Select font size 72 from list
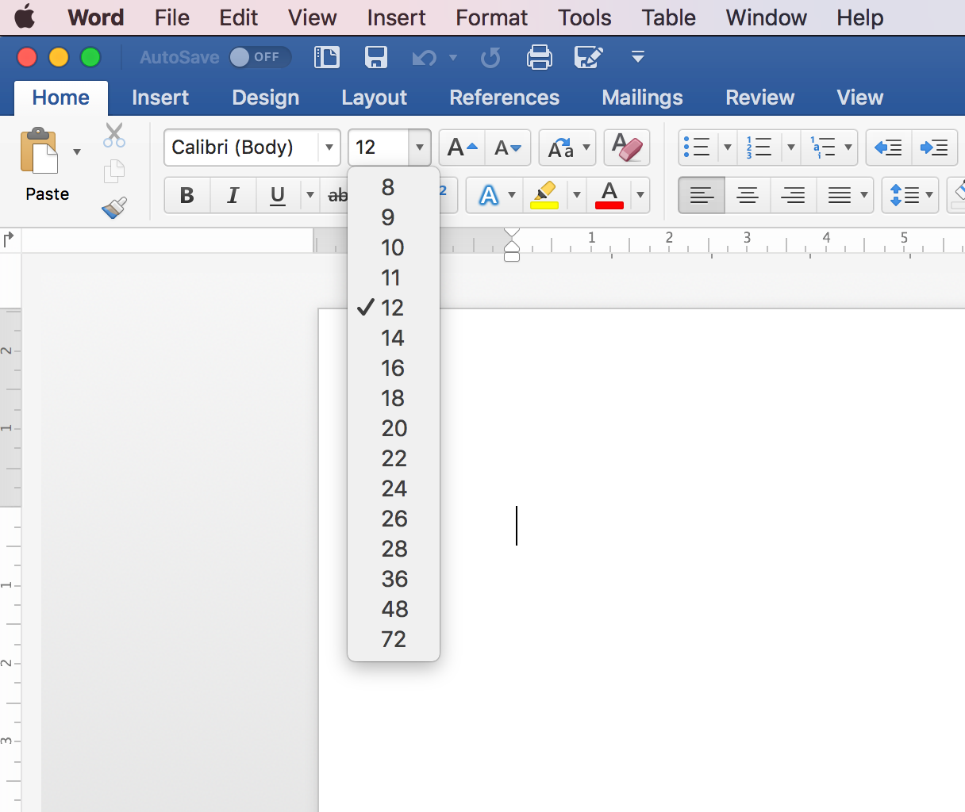This screenshot has width=965, height=812. point(394,639)
